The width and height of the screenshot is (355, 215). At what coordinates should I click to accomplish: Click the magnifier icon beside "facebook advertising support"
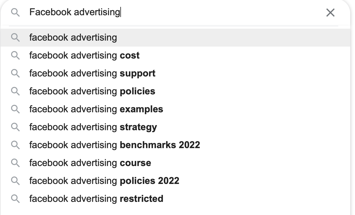[15, 73]
